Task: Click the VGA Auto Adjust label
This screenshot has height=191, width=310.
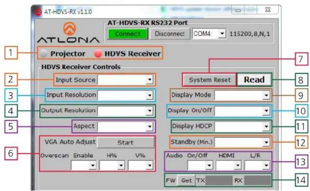Action: pyautogui.click(x=70, y=142)
